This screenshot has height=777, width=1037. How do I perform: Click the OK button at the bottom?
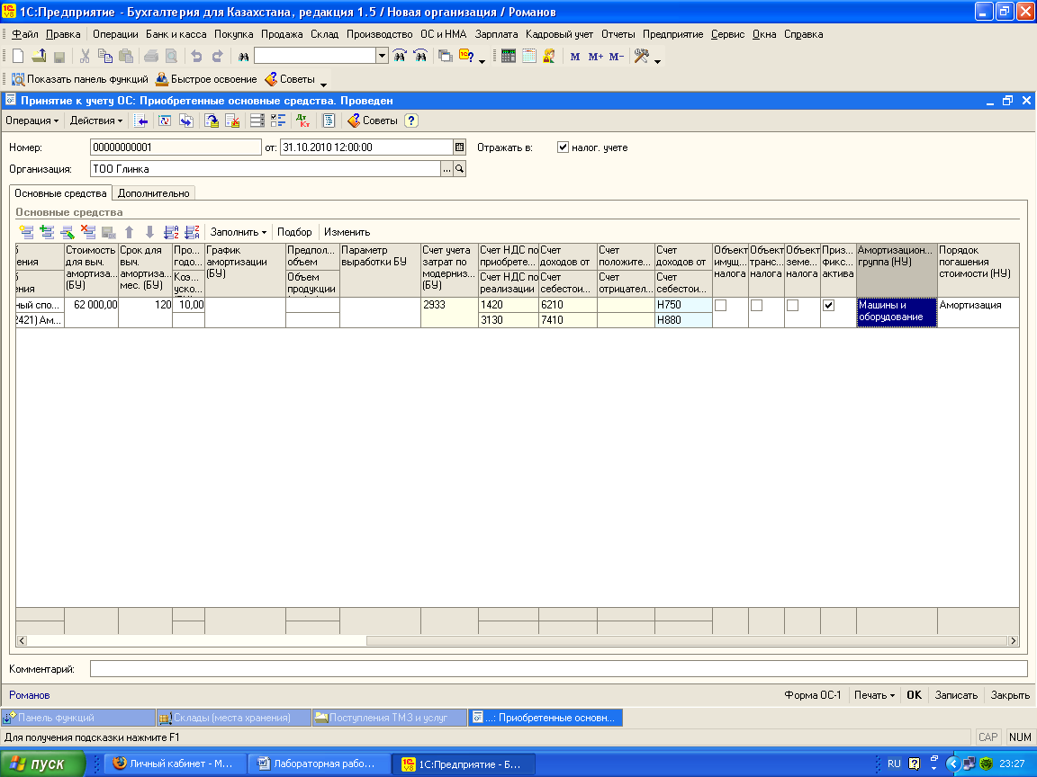[x=914, y=695]
